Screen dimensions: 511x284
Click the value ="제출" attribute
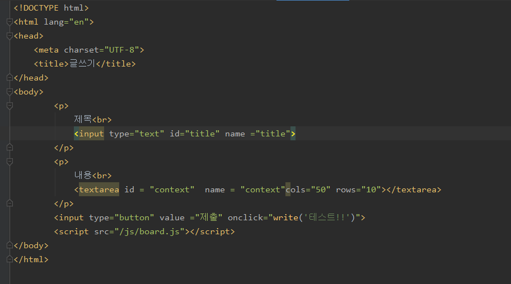pyautogui.click(x=191, y=217)
